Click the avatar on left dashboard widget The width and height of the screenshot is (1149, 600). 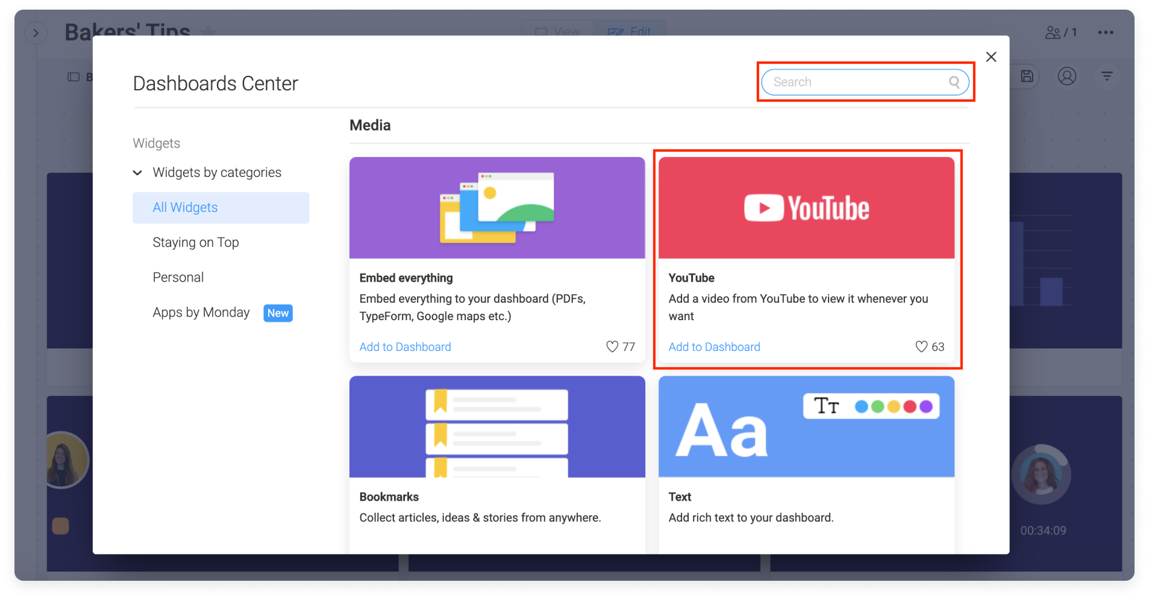(67, 460)
